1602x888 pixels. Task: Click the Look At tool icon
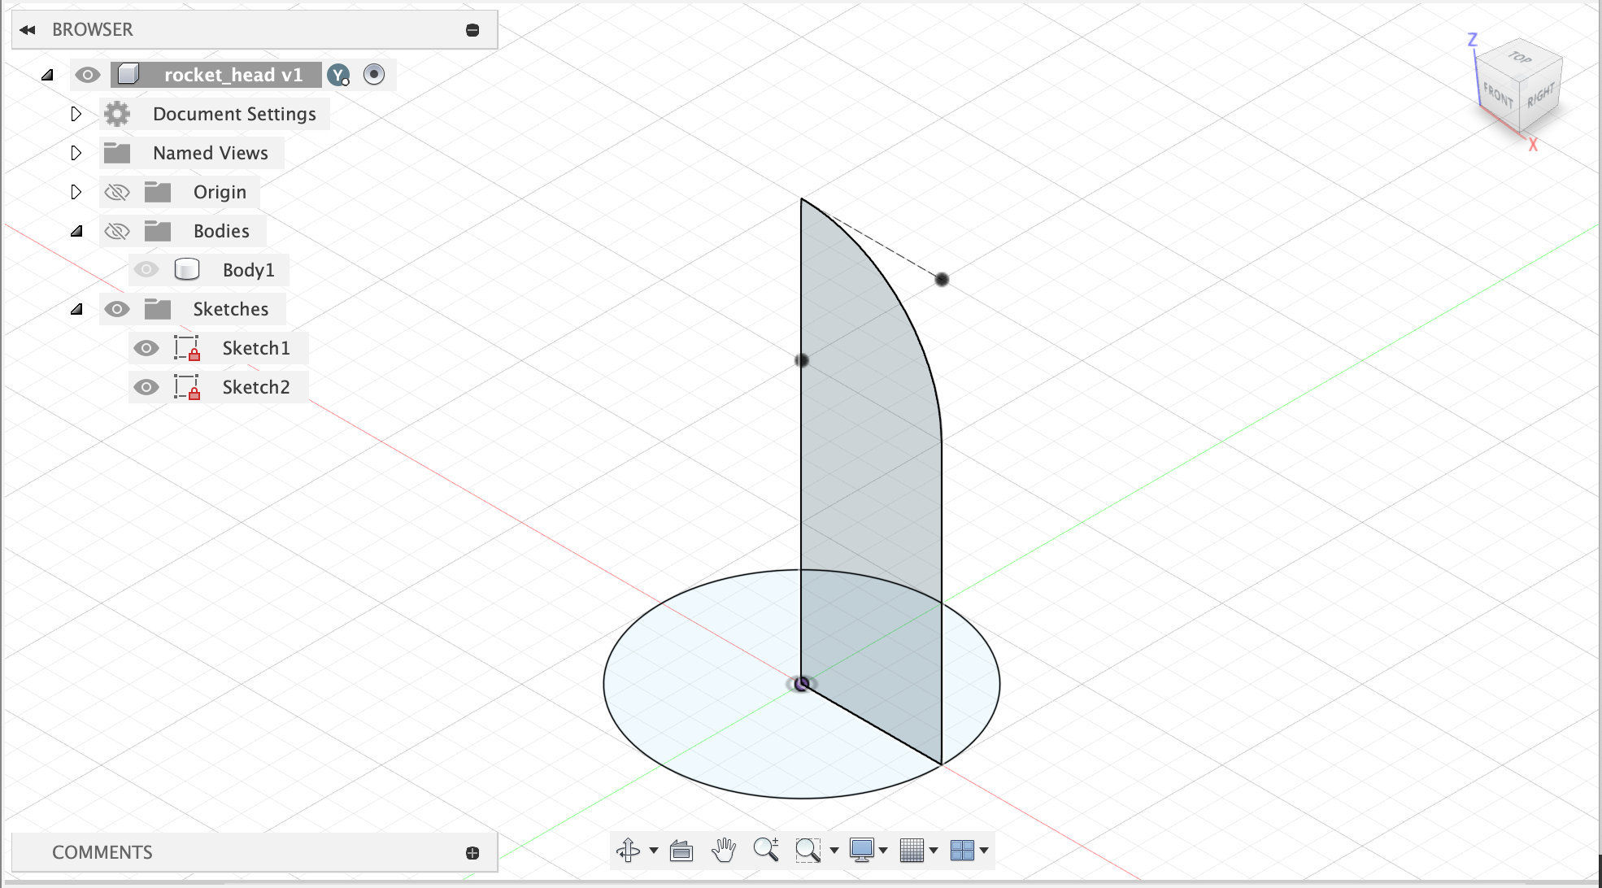pos(681,851)
